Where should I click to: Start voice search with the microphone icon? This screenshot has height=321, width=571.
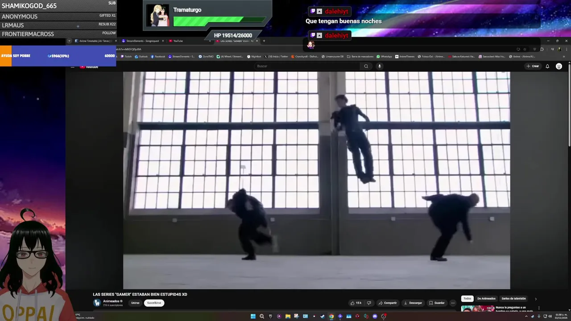380,66
